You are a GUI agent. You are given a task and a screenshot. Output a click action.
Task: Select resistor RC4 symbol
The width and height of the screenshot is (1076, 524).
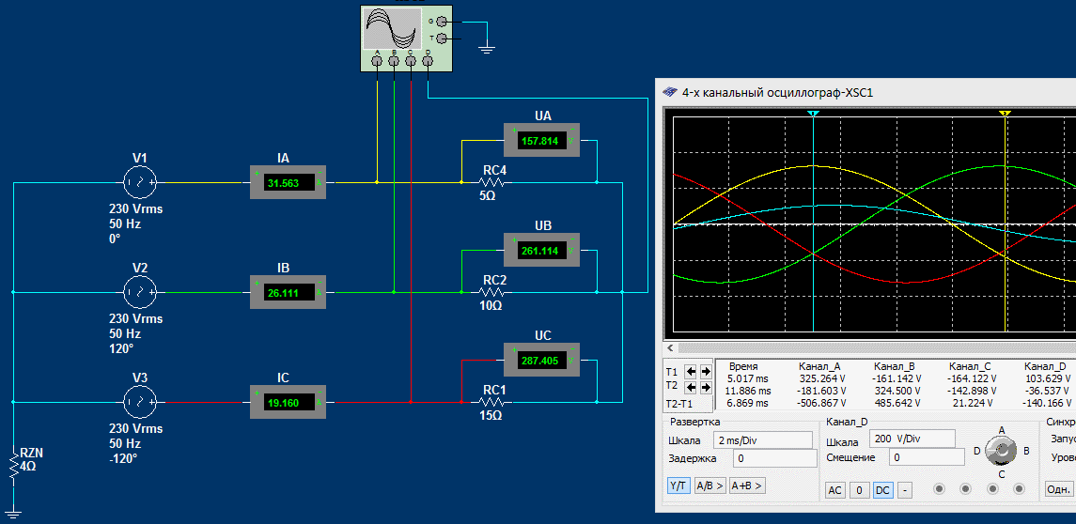(494, 183)
